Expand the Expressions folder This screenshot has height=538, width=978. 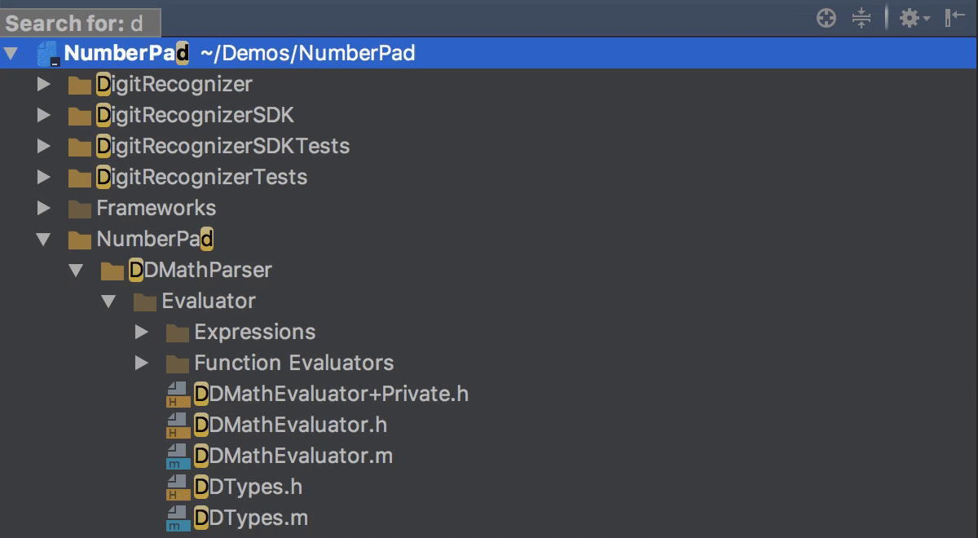pyautogui.click(x=142, y=333)
